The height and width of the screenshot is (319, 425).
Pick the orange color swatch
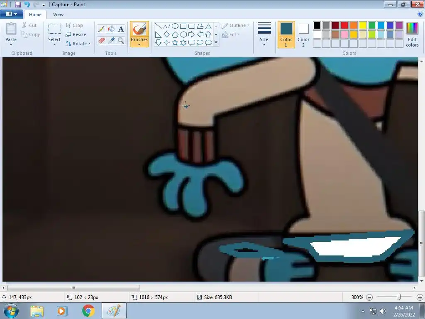tap(354, 25)
